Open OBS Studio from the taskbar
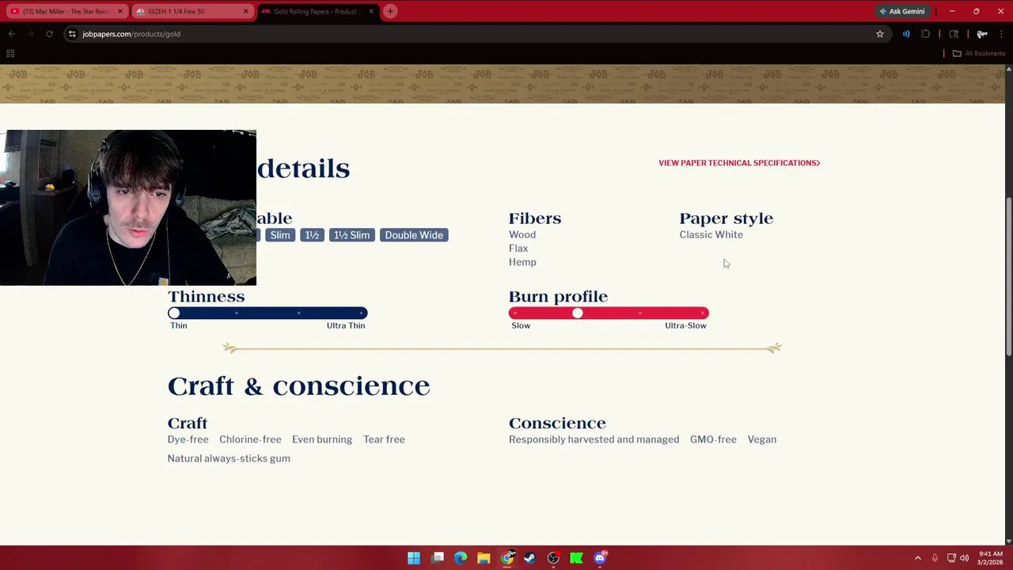The width and height of the screenshot is (1013, 570). point(553,558)
